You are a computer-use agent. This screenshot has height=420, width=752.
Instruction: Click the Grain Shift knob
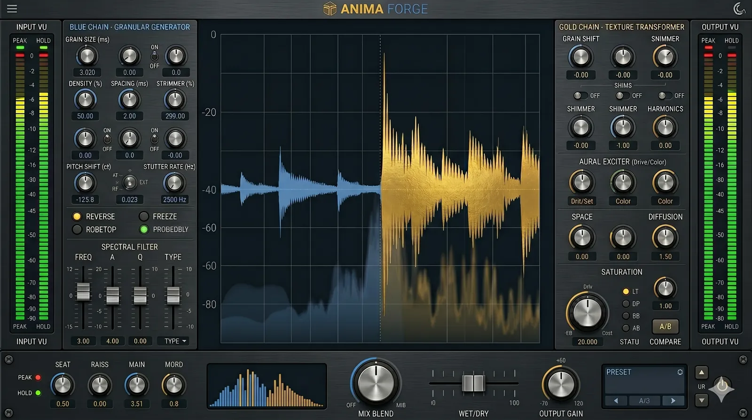581,57
